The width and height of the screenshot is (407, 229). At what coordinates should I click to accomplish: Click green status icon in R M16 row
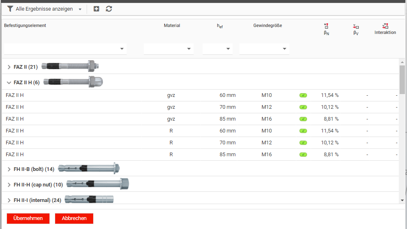(x=303, y=155)
